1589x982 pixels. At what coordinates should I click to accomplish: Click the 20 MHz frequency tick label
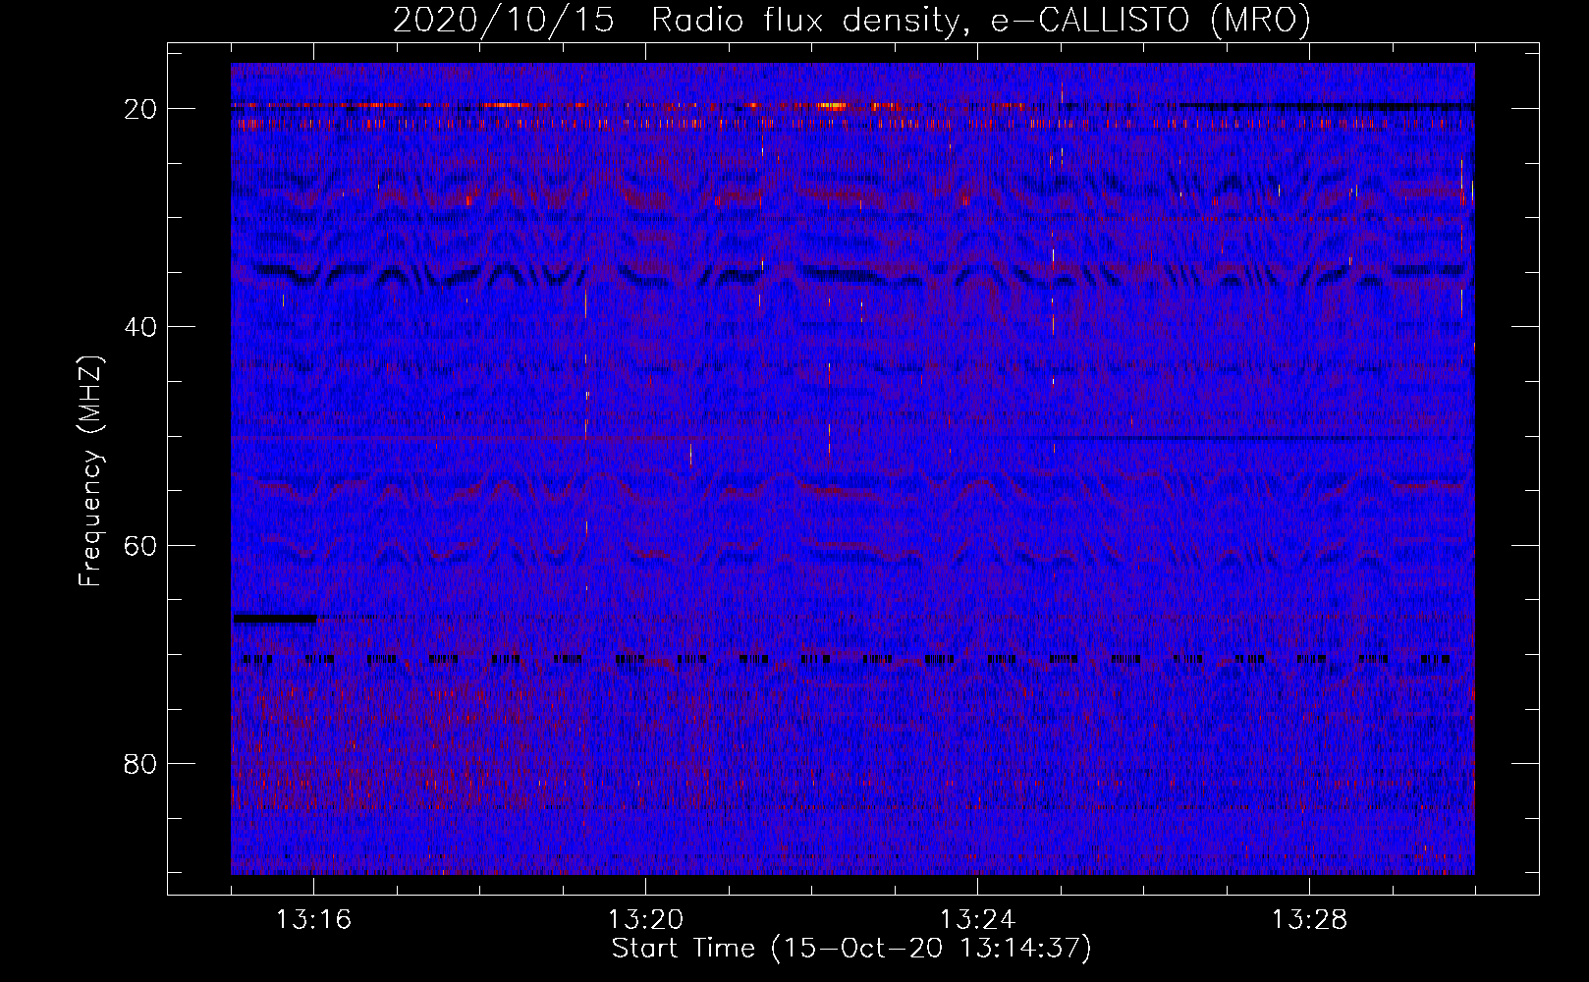[140, 109]
